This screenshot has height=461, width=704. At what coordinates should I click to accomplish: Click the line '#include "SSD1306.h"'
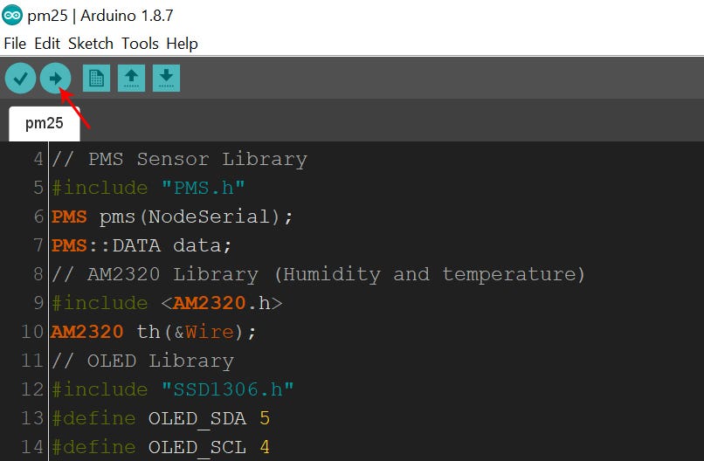pyautogui.click(x=172, y=389)
